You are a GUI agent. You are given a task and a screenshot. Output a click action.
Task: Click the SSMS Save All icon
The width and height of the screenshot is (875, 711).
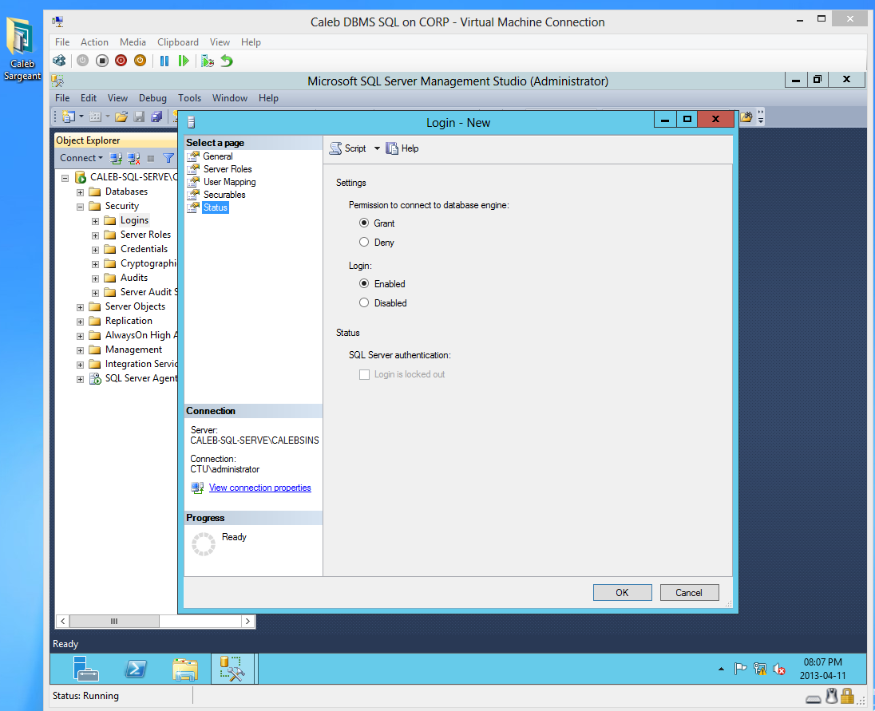(156, 117)
